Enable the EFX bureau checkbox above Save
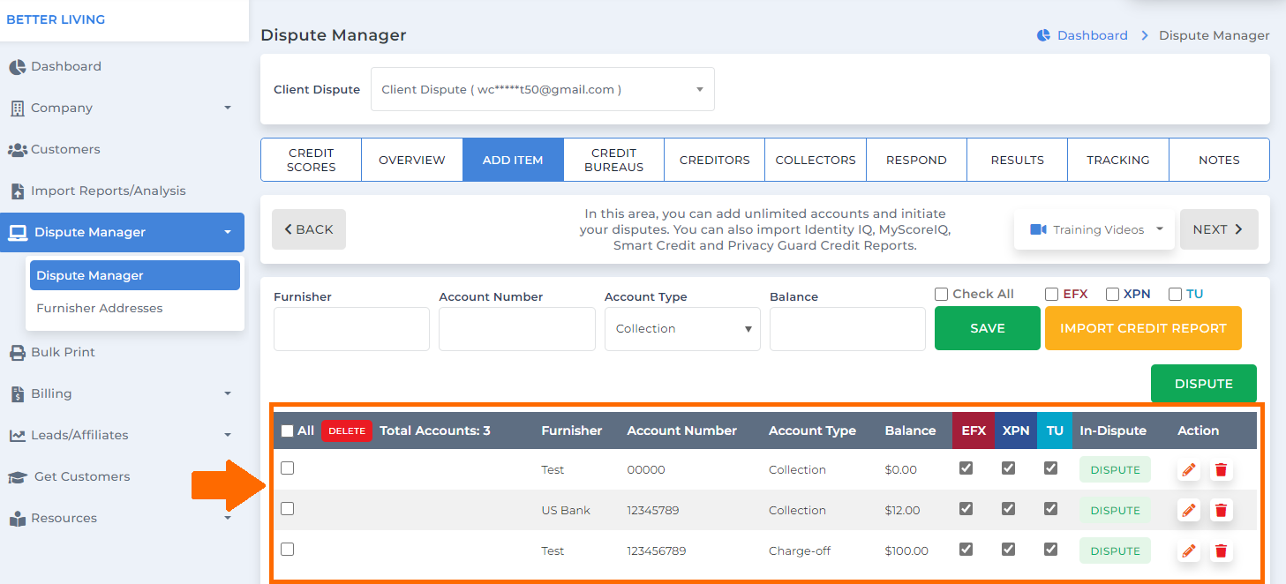The width and height of the screenshot is (1286, 584). (x=1051, y=295)
